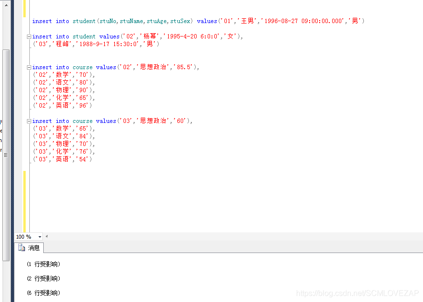Collapse the course insert block starting with '03'
The width and height of the screenshot is (423, 302).
coord(29,121)
